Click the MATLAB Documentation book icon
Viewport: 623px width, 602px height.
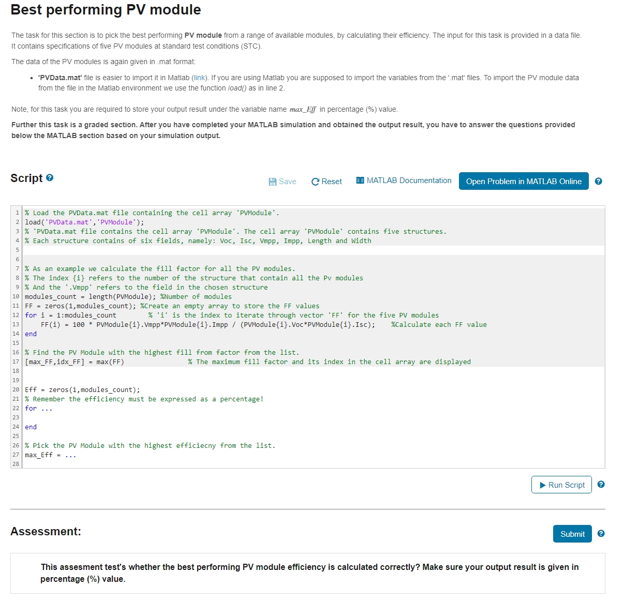(360, 180)
